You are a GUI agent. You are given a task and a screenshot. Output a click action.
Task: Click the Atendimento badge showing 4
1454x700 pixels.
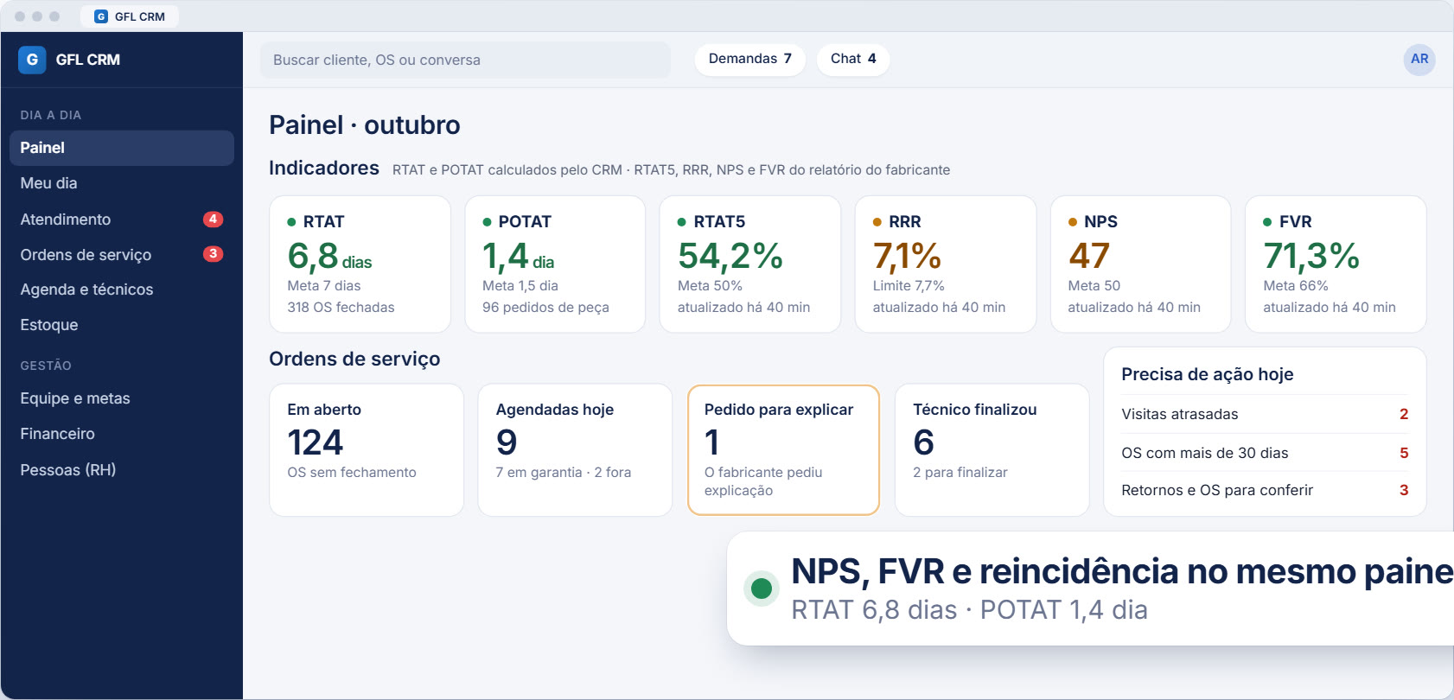213,219
